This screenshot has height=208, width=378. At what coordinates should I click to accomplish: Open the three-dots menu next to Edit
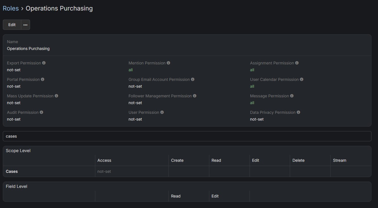[x=26, y=25]
